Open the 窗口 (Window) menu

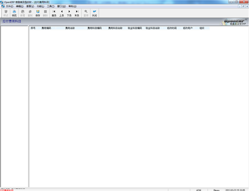[62, 6]
